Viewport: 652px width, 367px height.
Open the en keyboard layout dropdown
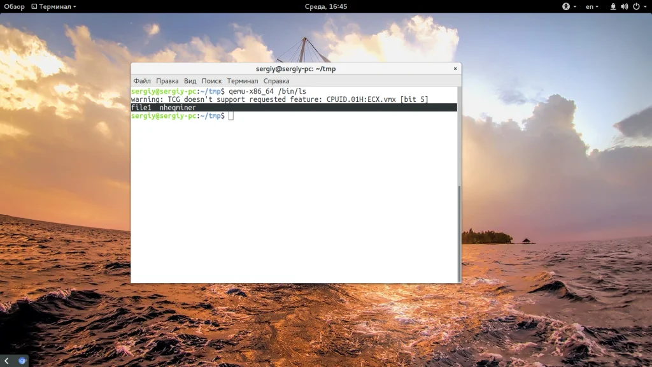[592, 6]
